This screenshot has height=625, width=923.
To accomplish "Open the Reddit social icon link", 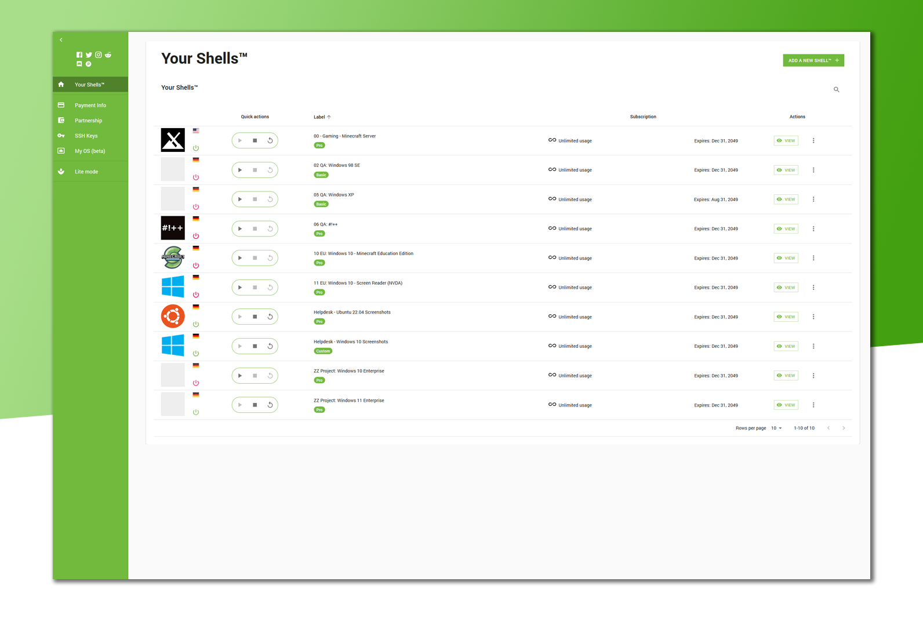I will [x=108, y=55].
